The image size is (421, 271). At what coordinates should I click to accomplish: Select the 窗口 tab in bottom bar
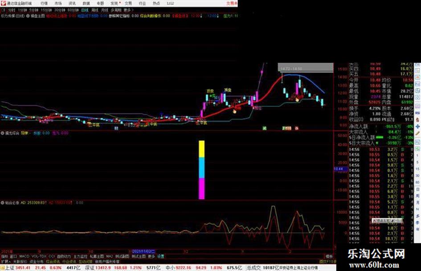(x=13, y=256)
